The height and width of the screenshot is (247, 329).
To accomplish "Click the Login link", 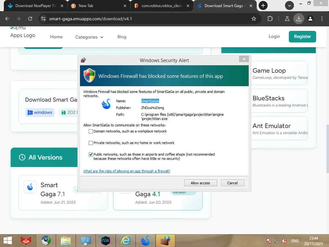I will click(x=274, y=37).
